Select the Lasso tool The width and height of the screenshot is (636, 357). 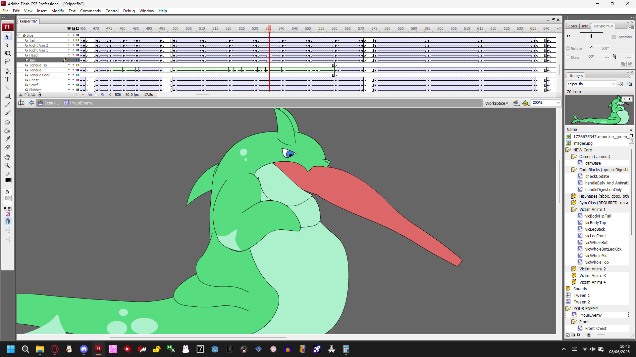coord(7,61)
